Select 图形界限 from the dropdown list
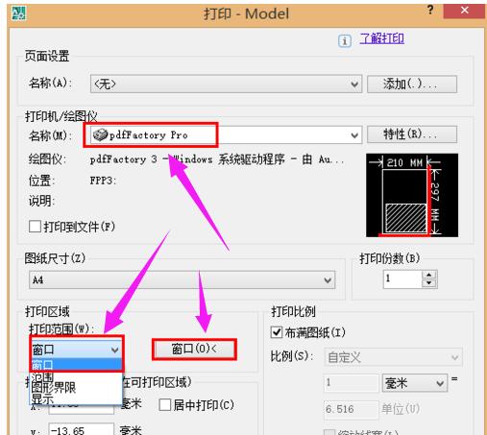 tap(54, 388)
